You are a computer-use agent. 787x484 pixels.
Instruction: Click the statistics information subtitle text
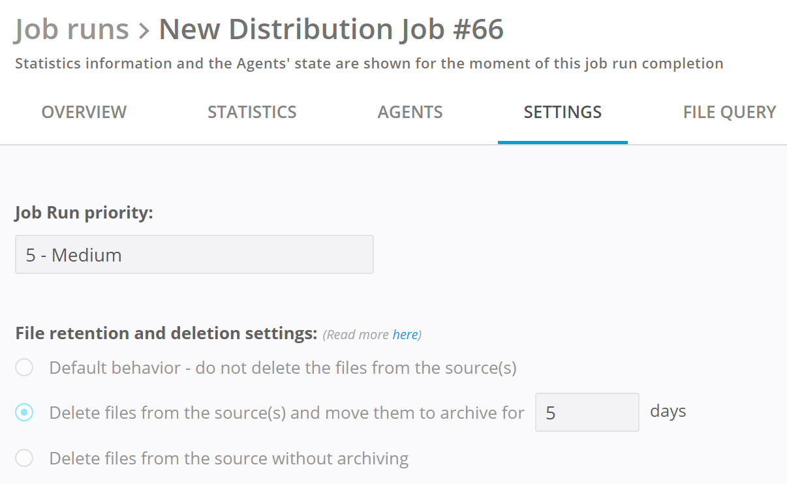tap(369, 64)
